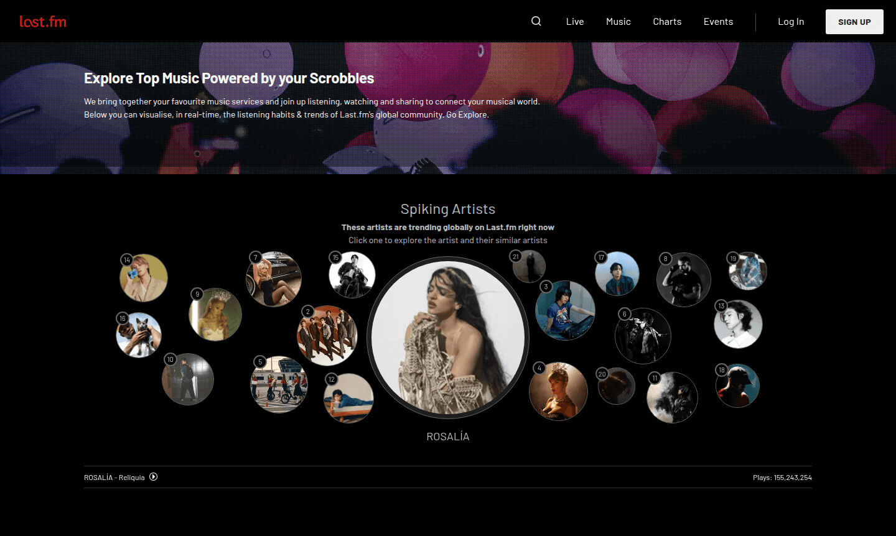Viewport: 896px width, 536px height.
Task: Select spiking artist number 21
Action: point(529,266)
